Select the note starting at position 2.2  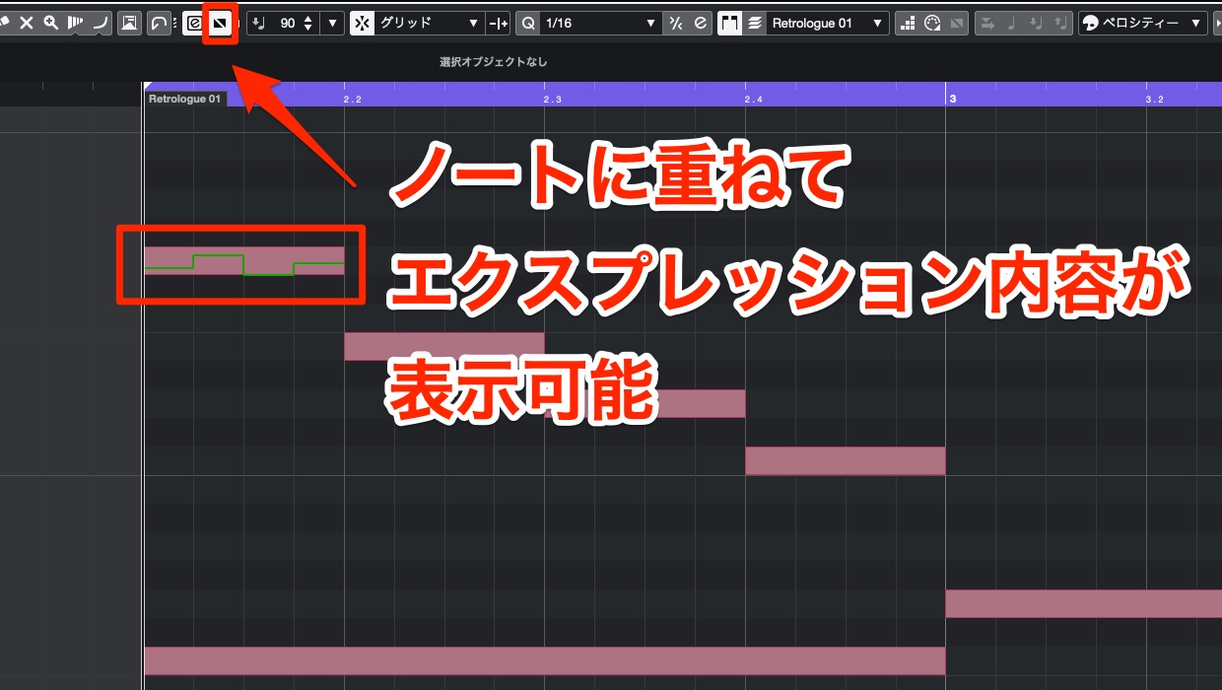pyautogui.click(x=444, y=346)
